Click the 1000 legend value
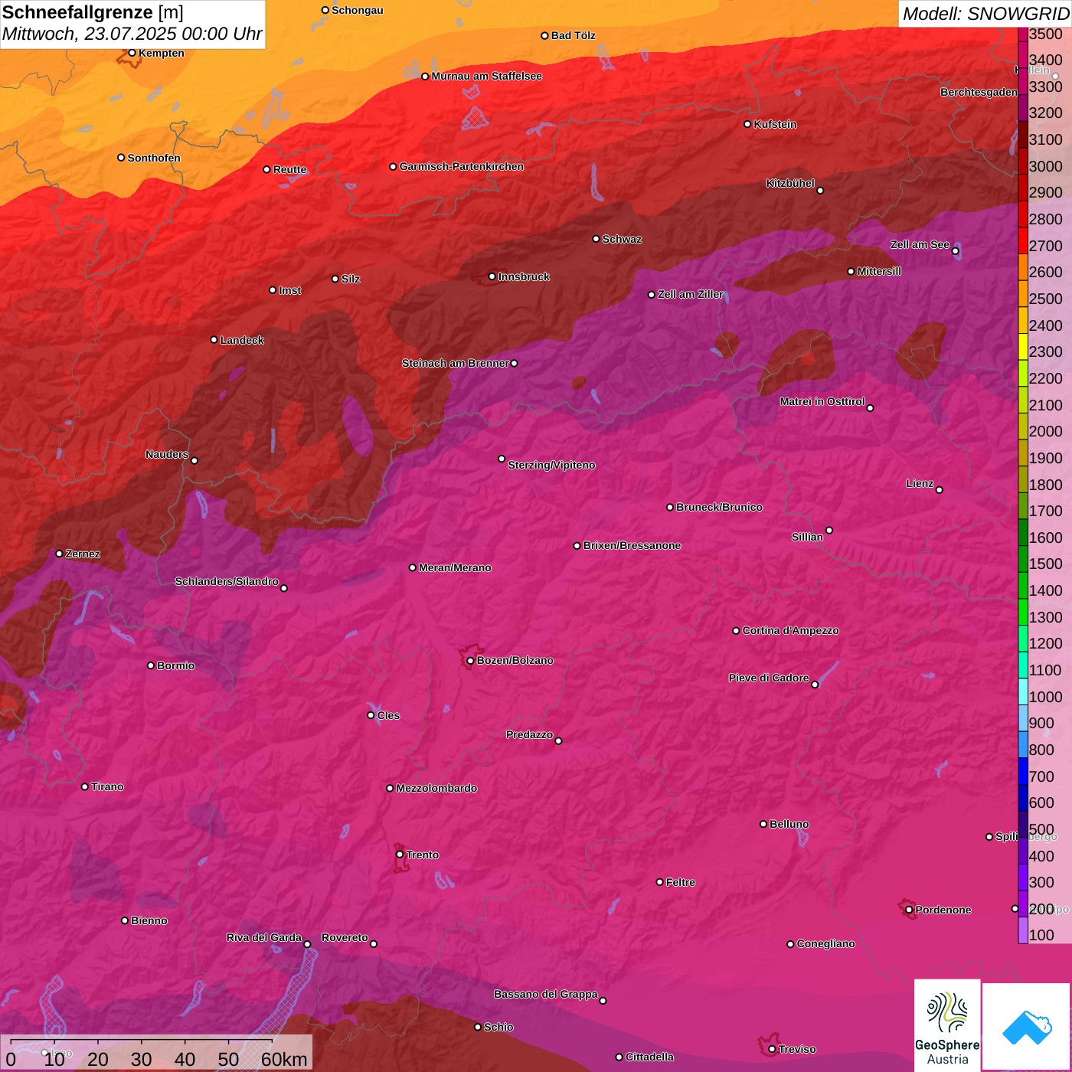 pos(1045,697)
